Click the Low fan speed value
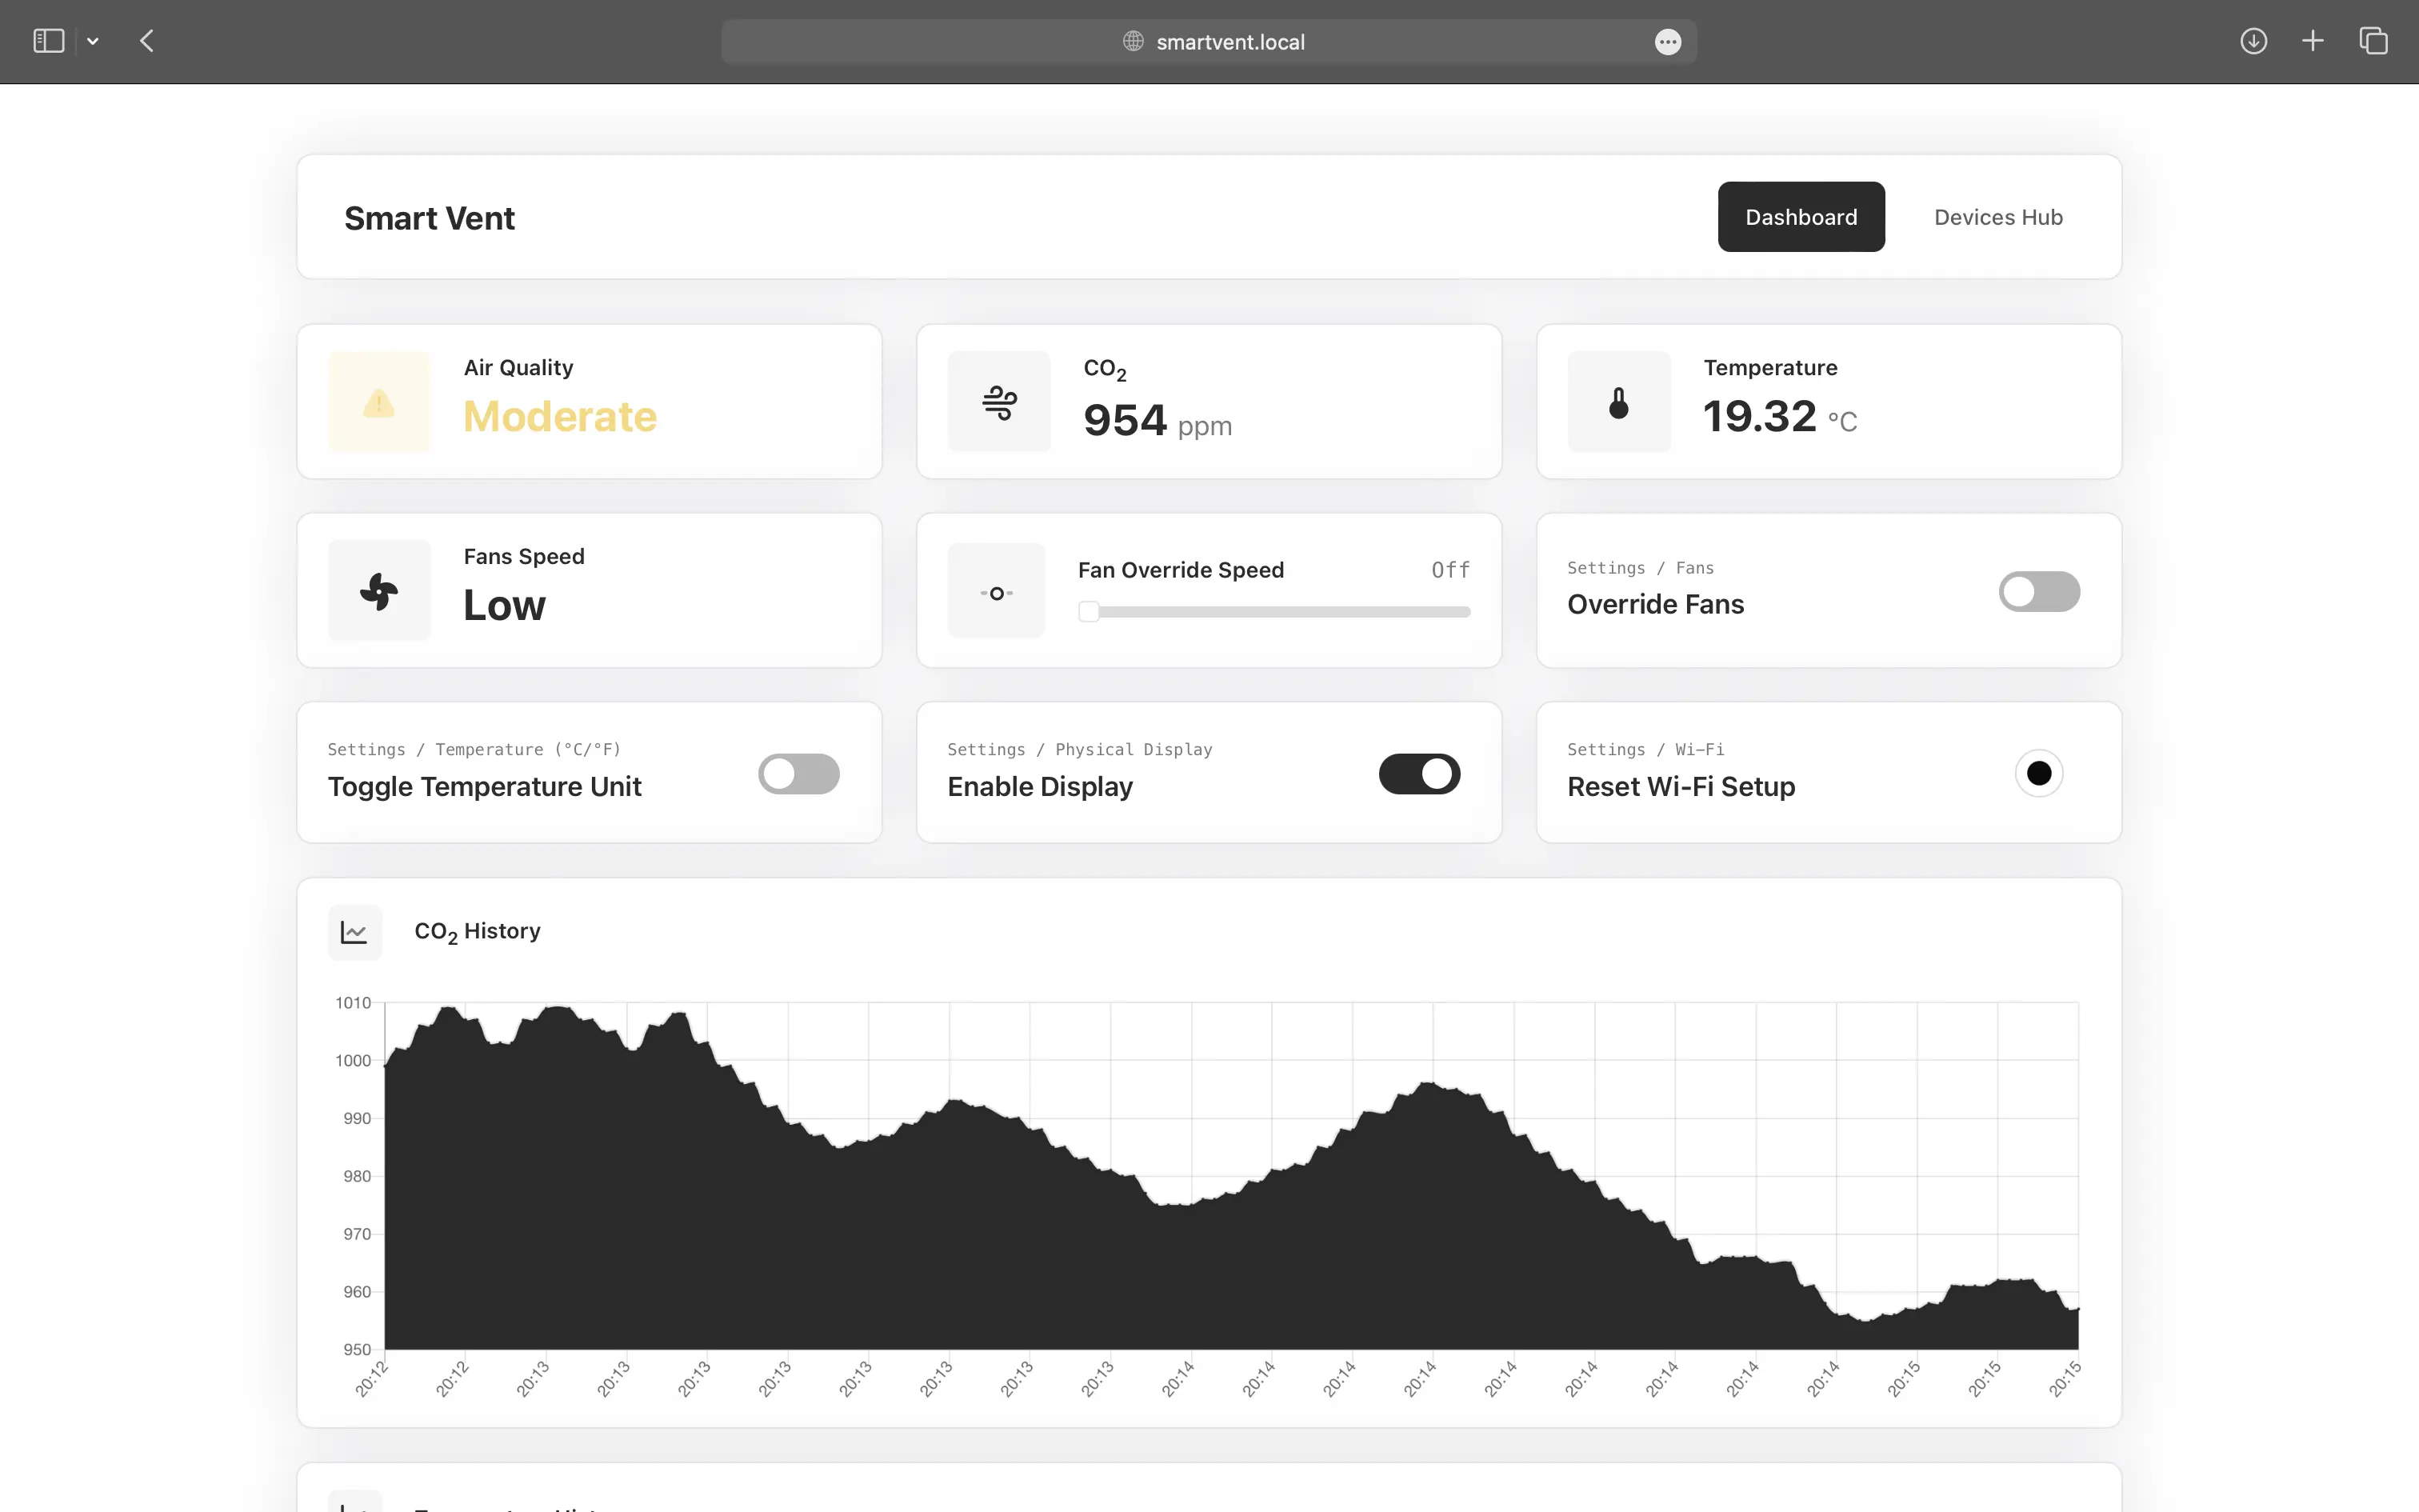 coord(504,605)
